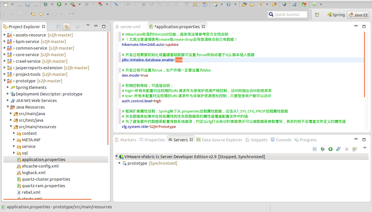This screenshot has height=212, width=372.
Task: Click Start in profile mode in Servers view
Action: point(339,149)
